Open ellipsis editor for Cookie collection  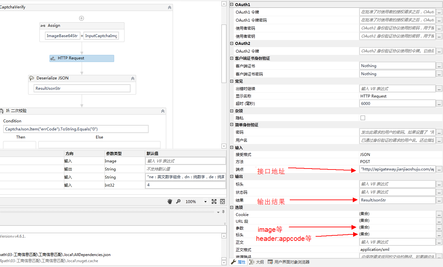pos(439,214)
